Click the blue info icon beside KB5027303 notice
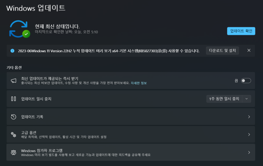The image size is (263, 166). (x=12, y=51)
